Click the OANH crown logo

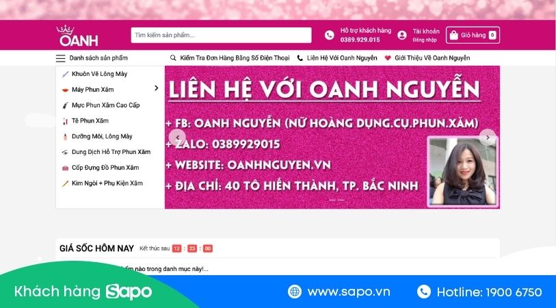(77, 36)
